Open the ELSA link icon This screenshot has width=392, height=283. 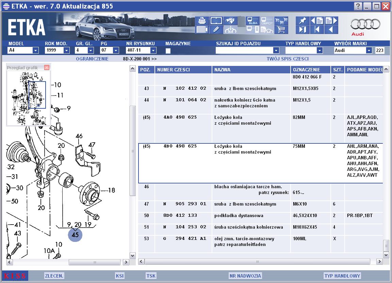pyautogui.click(x=252, y=21)
